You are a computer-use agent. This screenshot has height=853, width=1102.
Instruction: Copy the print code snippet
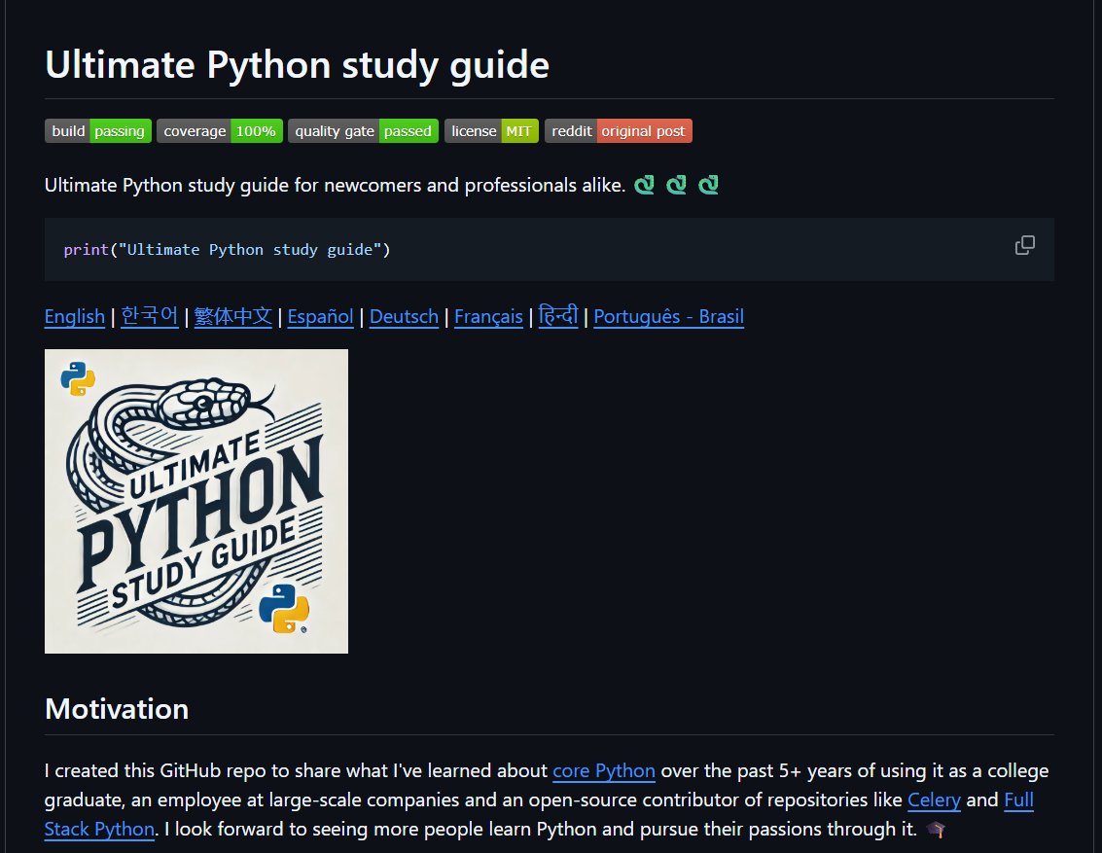coord(1025,245)
